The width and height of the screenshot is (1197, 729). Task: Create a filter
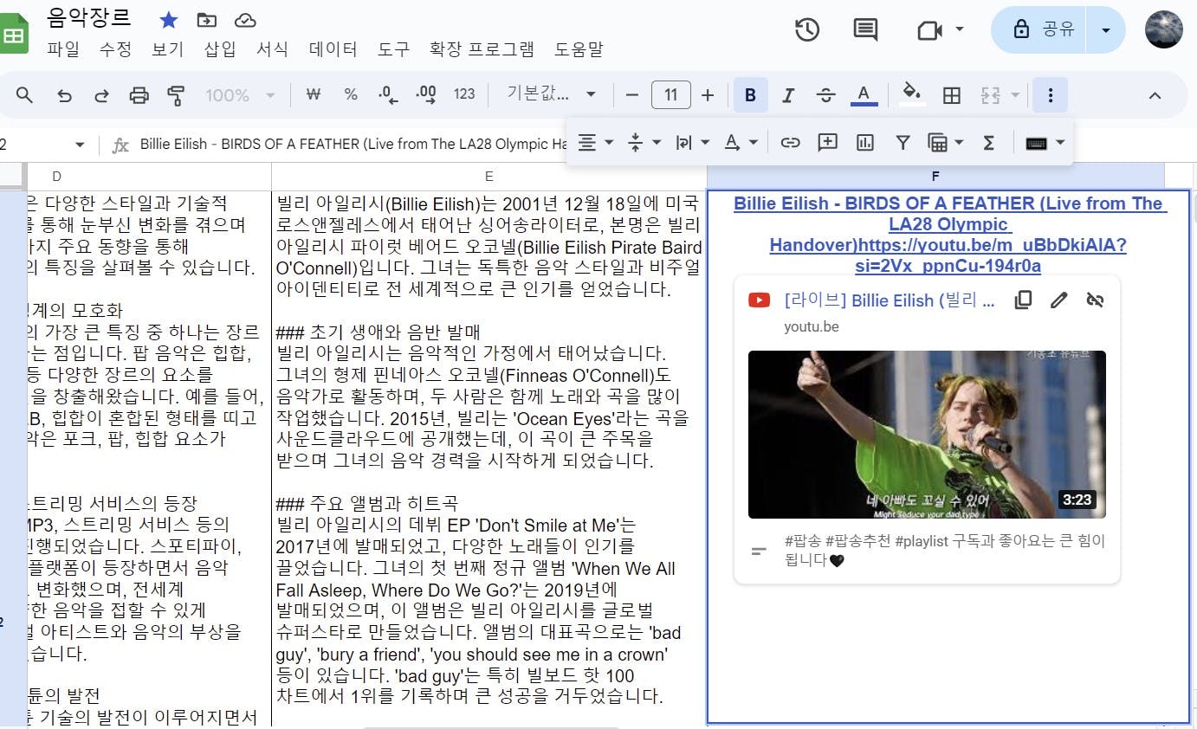903,143
